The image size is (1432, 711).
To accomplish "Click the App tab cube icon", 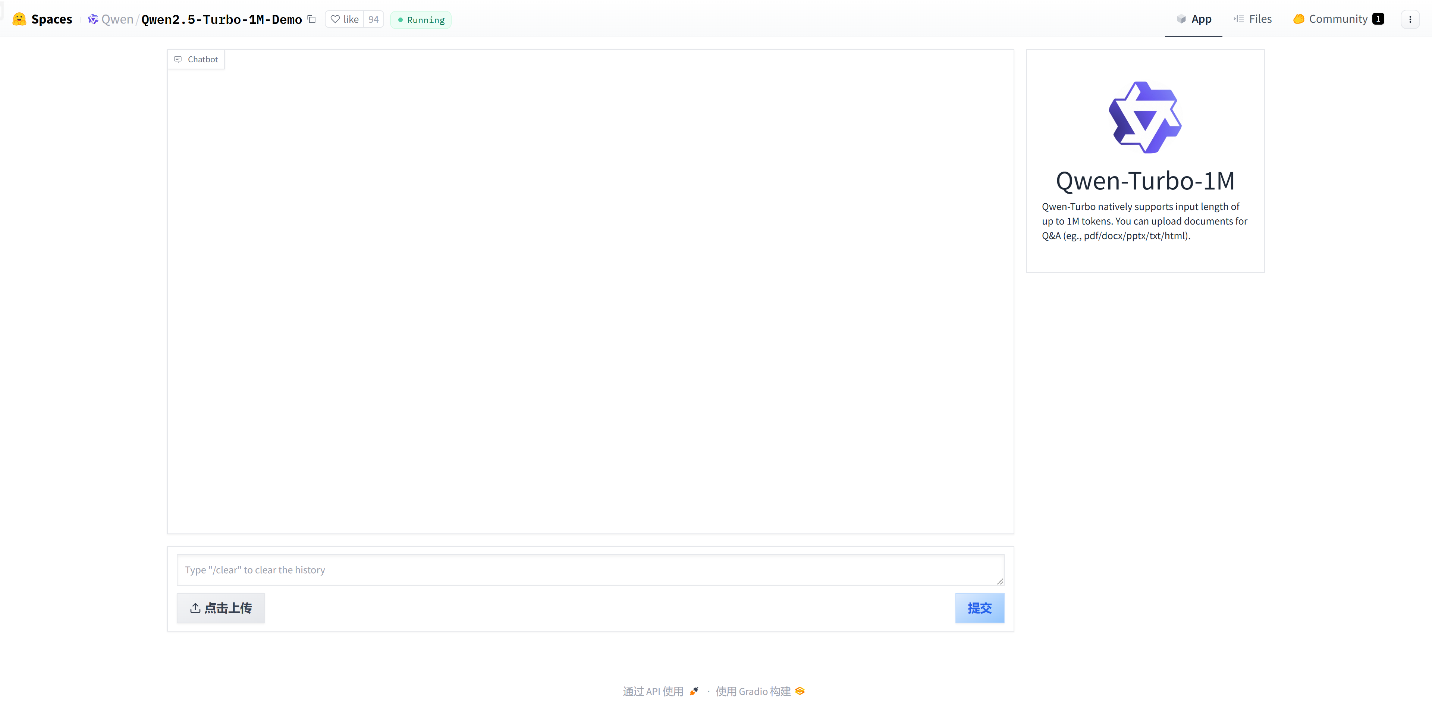I will tap(1181, 19).
